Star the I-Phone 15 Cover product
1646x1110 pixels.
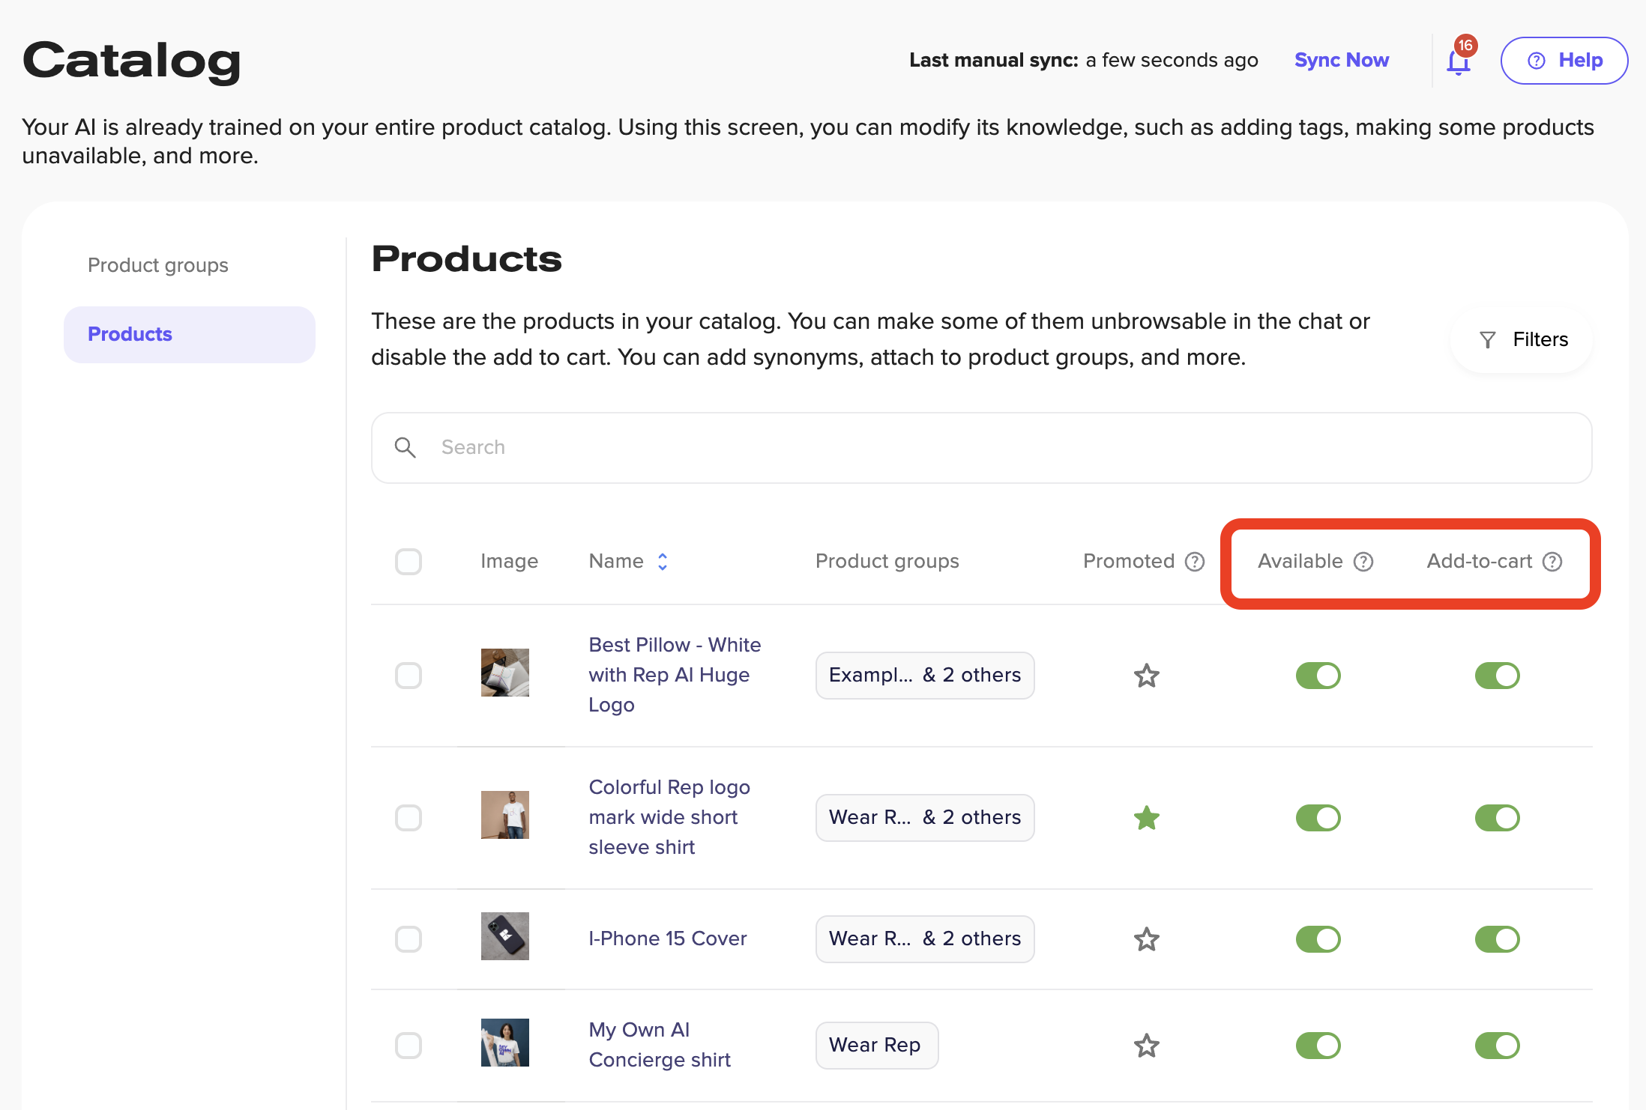click(x=1146, y=939)
